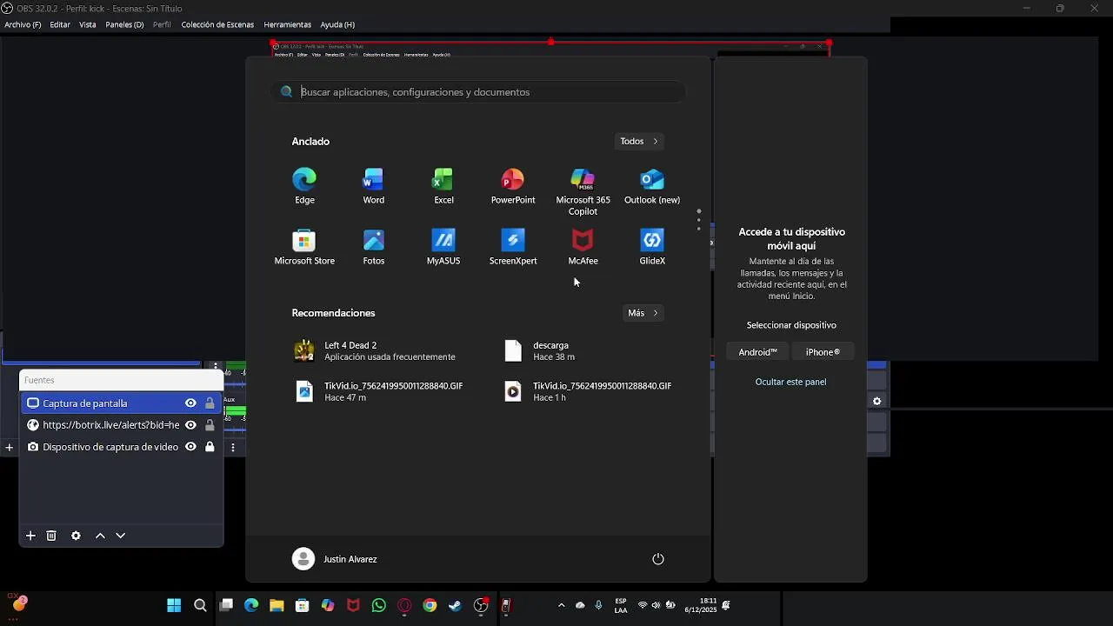The width and height of the screenshot is (1113, 626).
Task: Open McAfee taskbar icon
Action: point(353,606)
